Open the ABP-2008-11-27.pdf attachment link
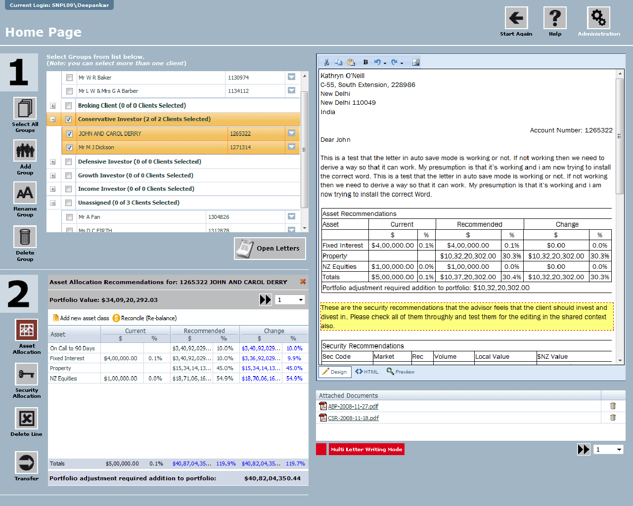 click(353, 406)
